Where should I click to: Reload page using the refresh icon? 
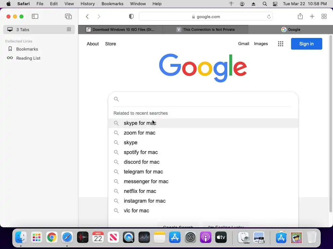pyautogui.click(x=269, y=17)
